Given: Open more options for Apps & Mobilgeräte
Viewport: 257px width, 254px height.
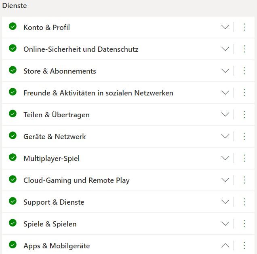Looking at the screenshot, I should [x=244, y=245].
